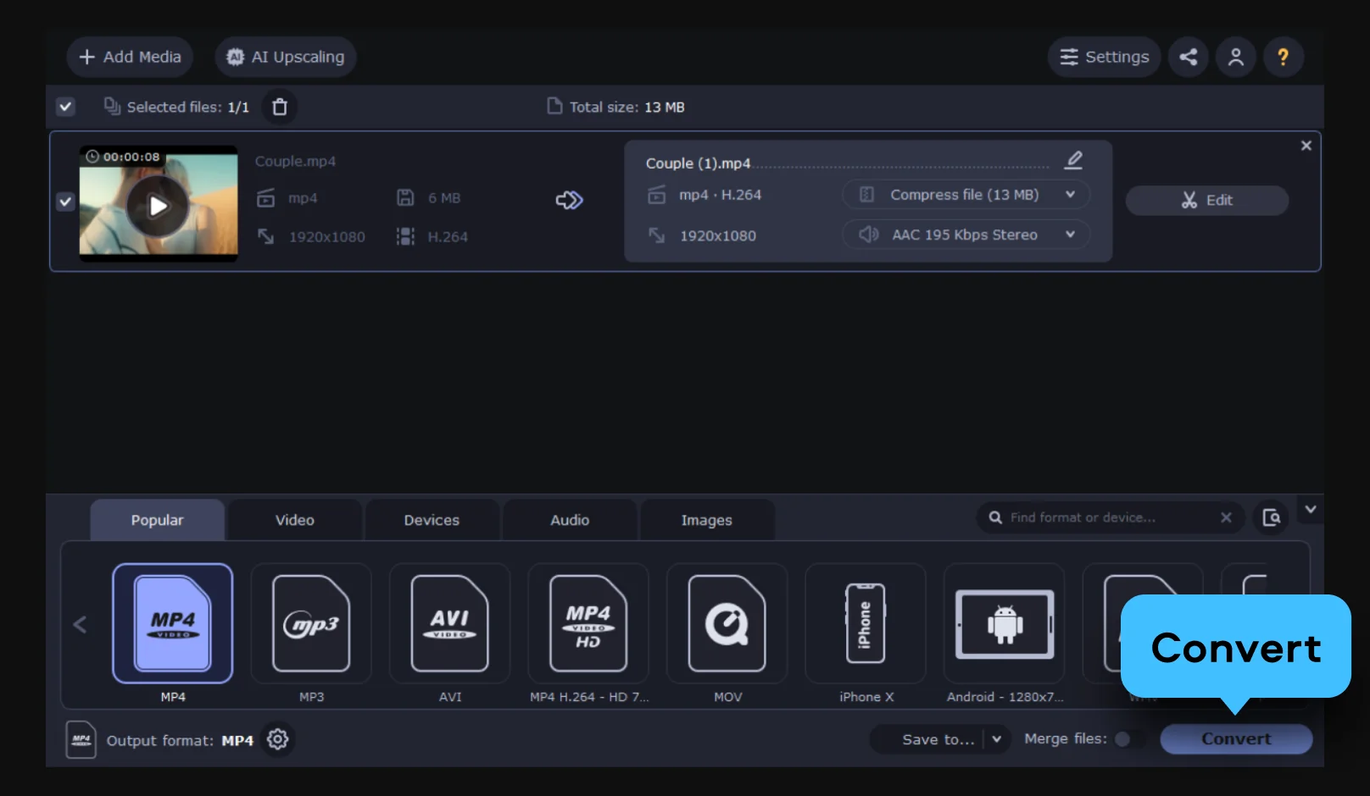Click the Find format or device field

pos(1102,517)
